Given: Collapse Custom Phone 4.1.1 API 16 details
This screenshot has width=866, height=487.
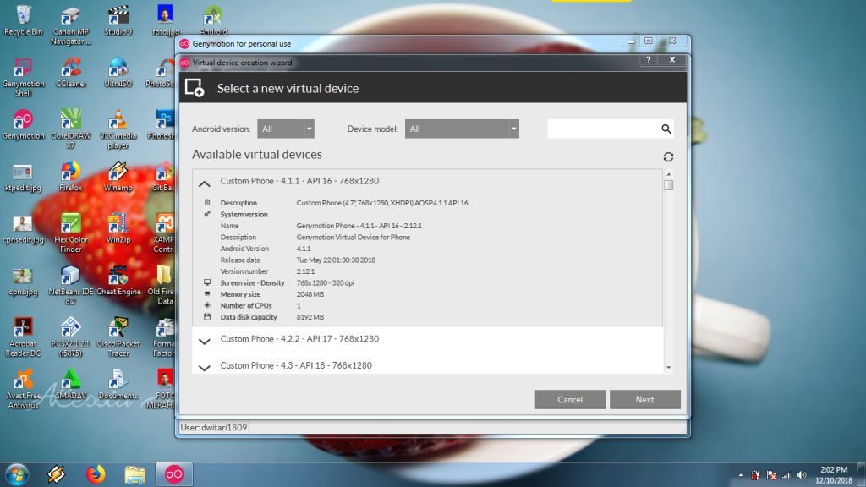Looking at the screenshot, I should pyautogui.click(x=204, y=183).
